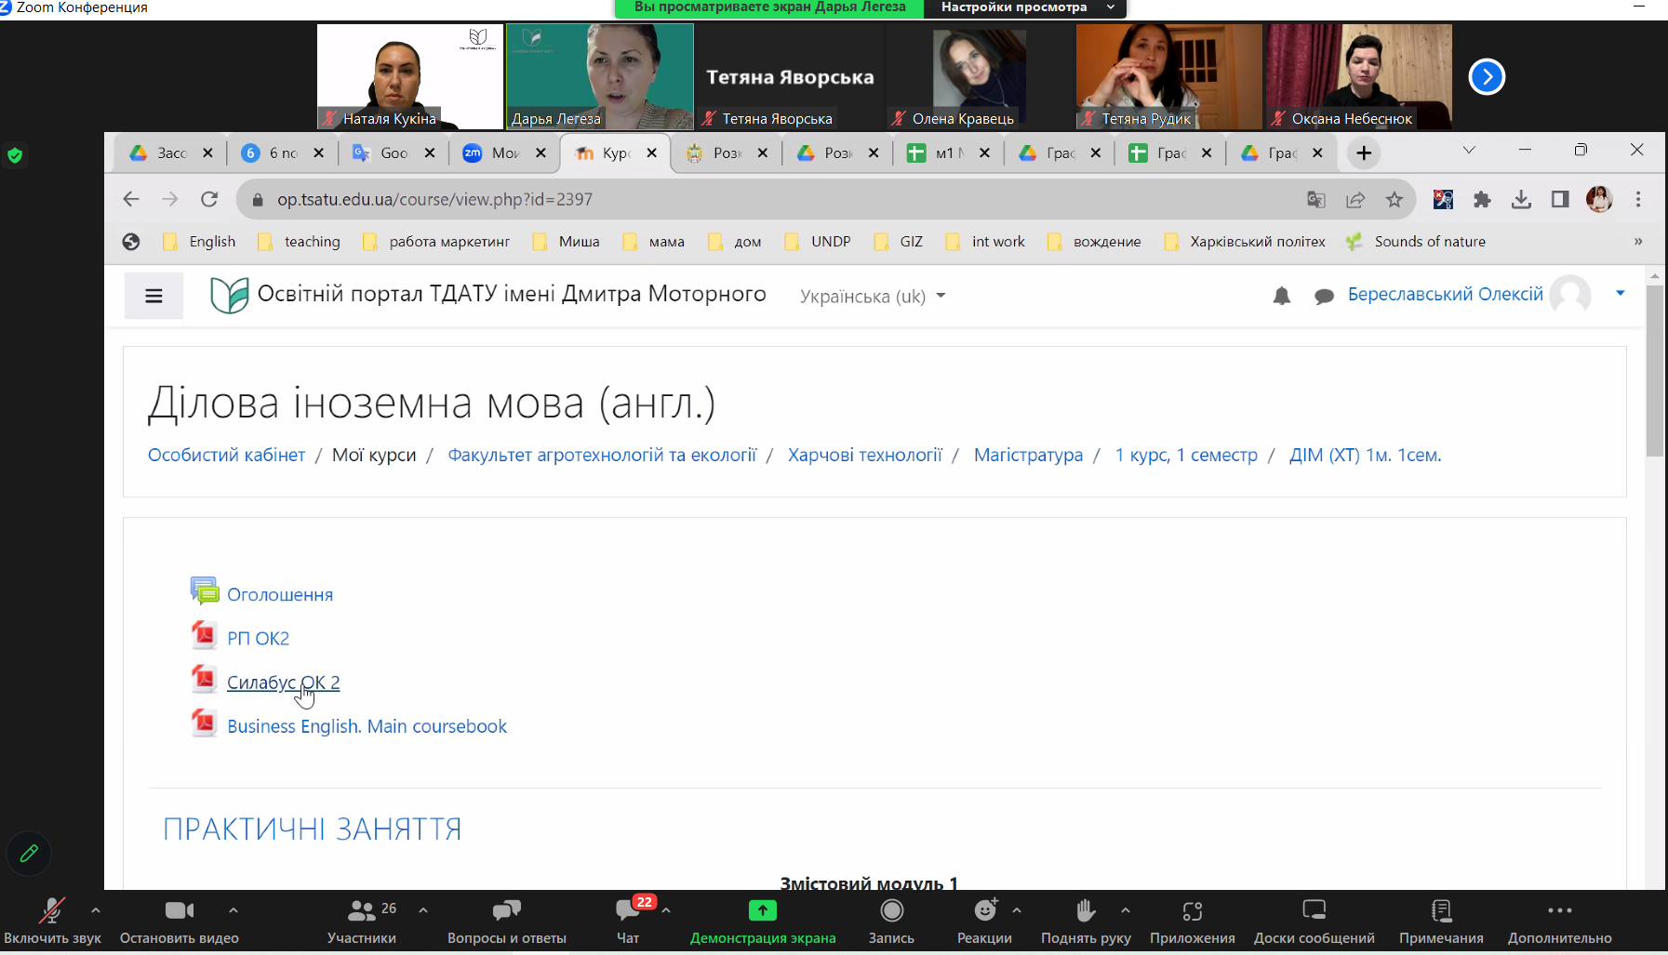
Task: Unmute microphone in Zoom
Action: 51,911
